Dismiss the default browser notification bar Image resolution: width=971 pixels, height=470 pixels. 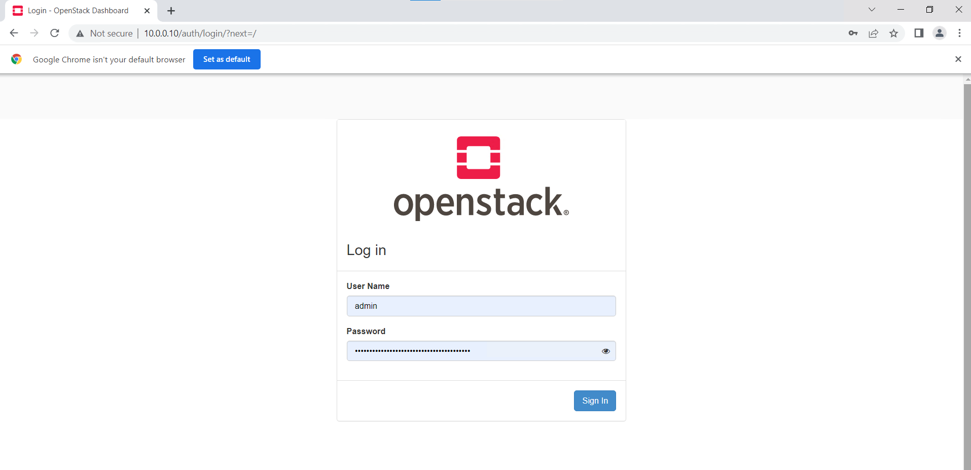point(958,59)
